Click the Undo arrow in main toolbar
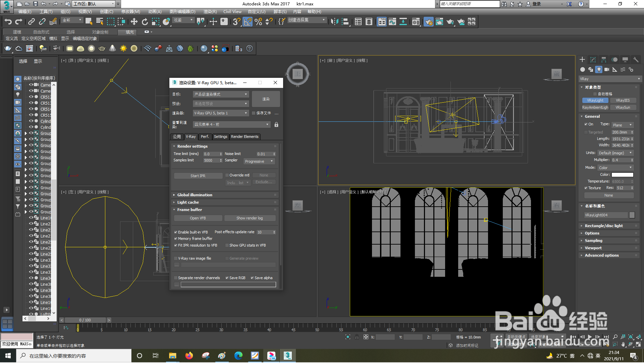644x363 pixels. (8, 22)
